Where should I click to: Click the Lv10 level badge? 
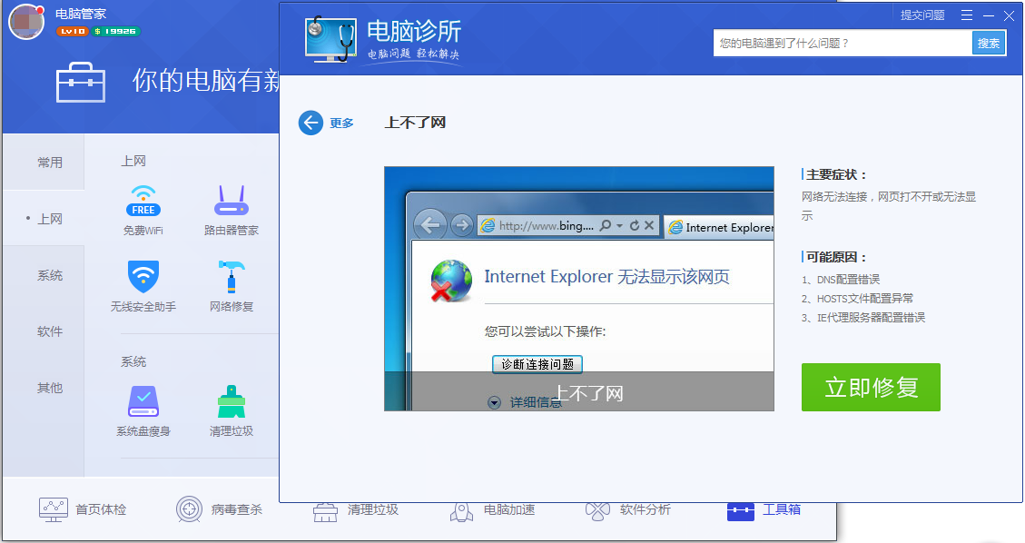coord(72,31)
